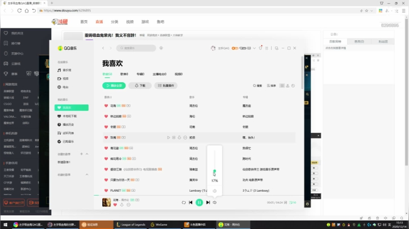Select recent time view icon
This screenshot has width=409, height=229.
(293, 86)
